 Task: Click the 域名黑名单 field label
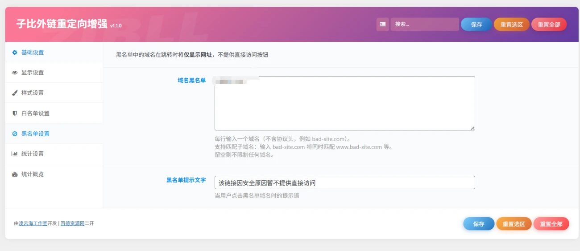click(191, 80)
